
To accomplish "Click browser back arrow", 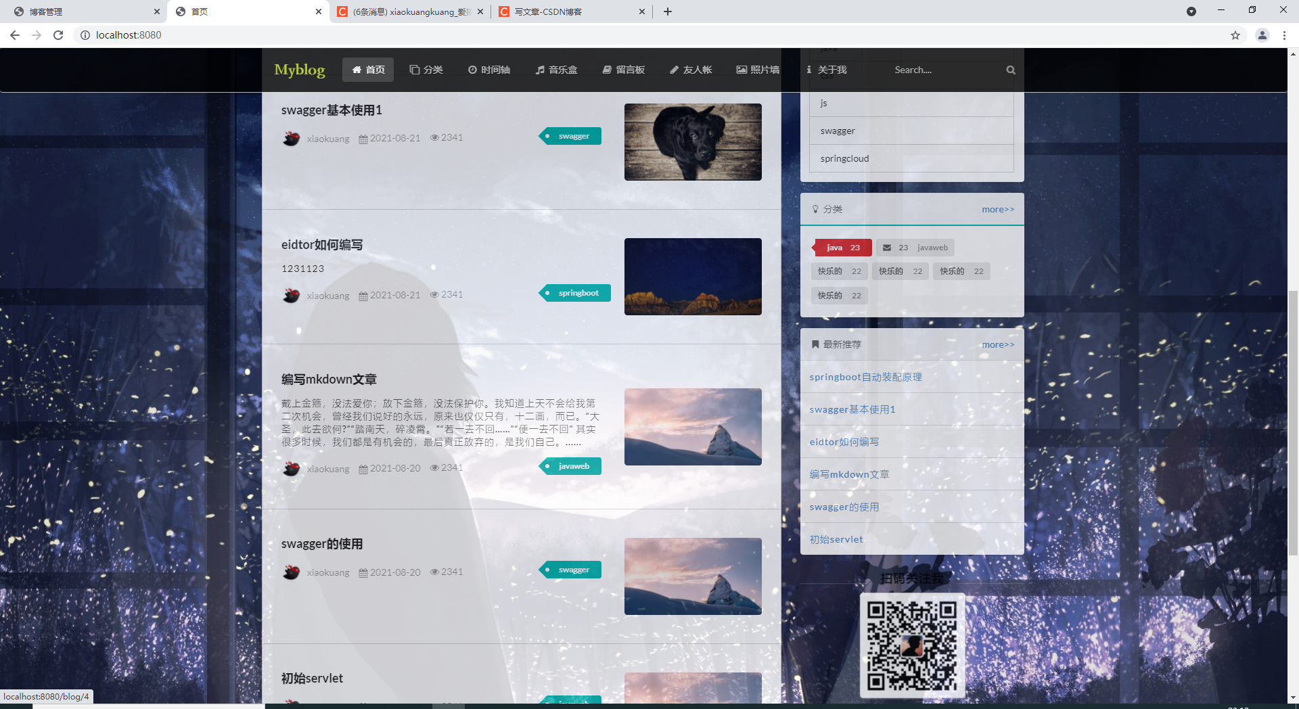I will (15, 35).
